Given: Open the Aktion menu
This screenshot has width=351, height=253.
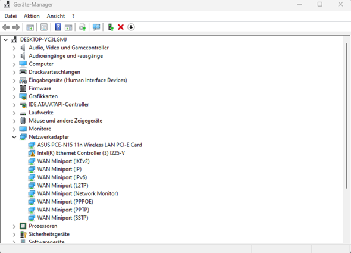Looking at the screenshot, I should tap(32, 16).
